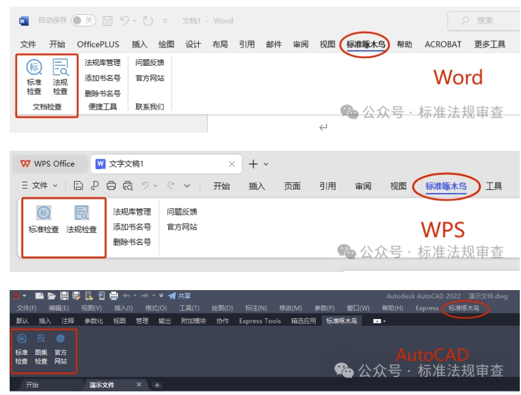521x395 pixels.
Task: Click the Word save icon in title bar
Action: 107,21
